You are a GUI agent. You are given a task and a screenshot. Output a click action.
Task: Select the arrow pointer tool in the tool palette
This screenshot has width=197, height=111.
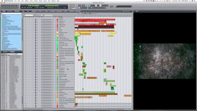pos(89,6)
